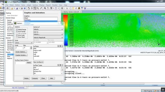Click the window layout square icon
Image resolution: width=165 pixels, height=92 pixels.
(x=56, y=8)
